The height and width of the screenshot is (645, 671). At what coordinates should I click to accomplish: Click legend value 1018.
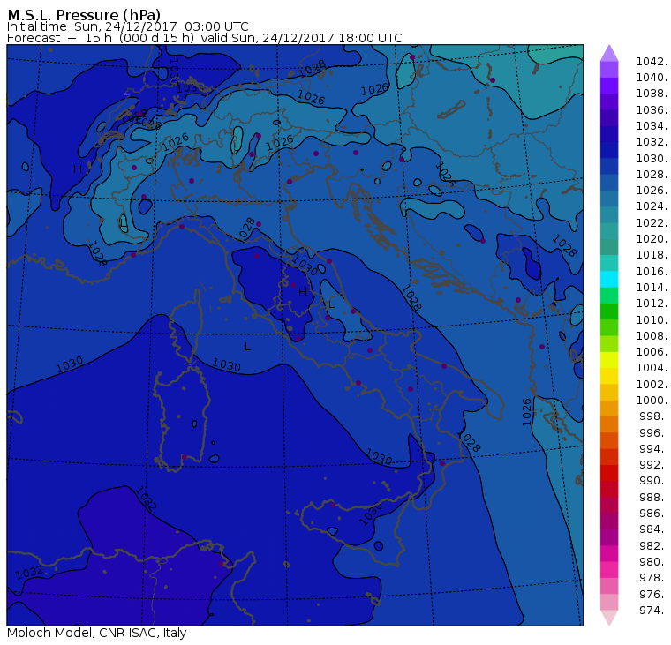pyautogui.click(x=652, y=255)
